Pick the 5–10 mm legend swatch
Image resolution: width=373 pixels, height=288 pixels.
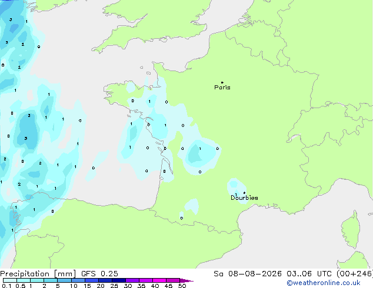[64, 280]
